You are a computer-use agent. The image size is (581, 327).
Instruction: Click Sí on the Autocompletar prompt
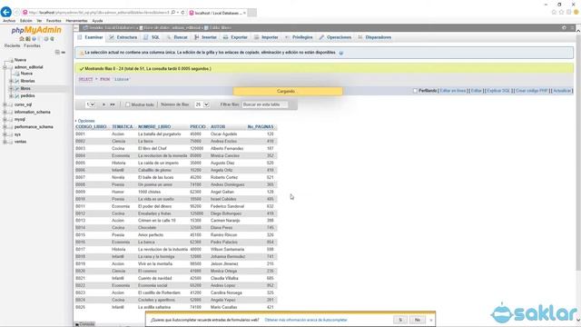[399, 320]
